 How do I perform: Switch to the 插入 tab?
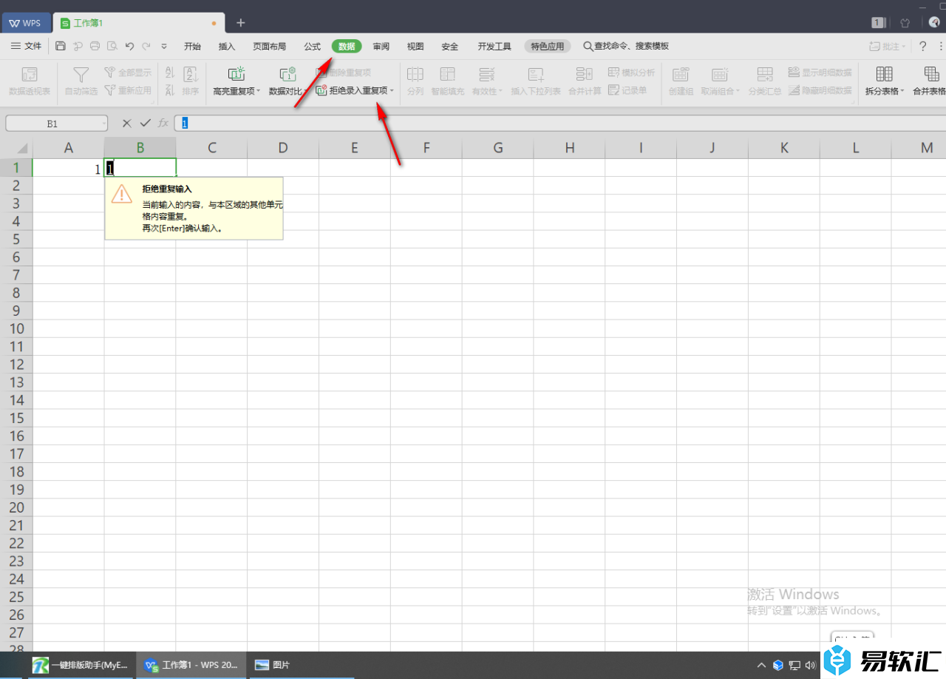[x=227, y=46]
